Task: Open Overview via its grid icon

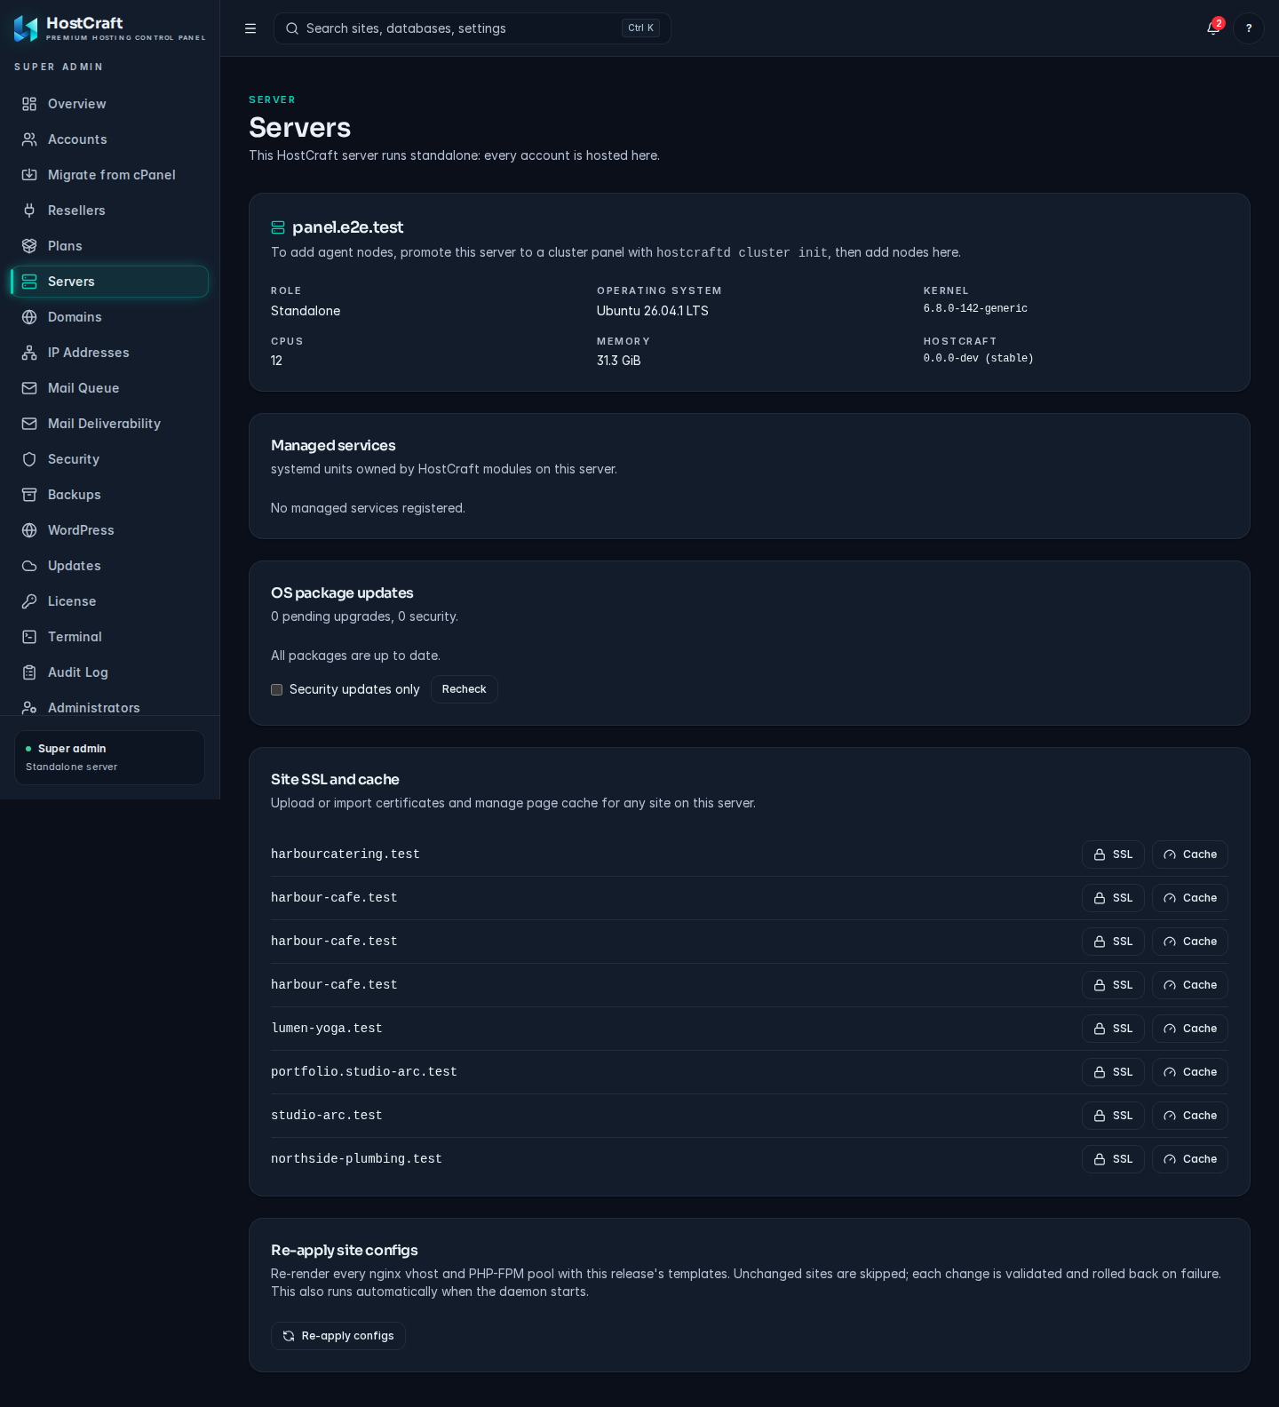Action: 29,104
